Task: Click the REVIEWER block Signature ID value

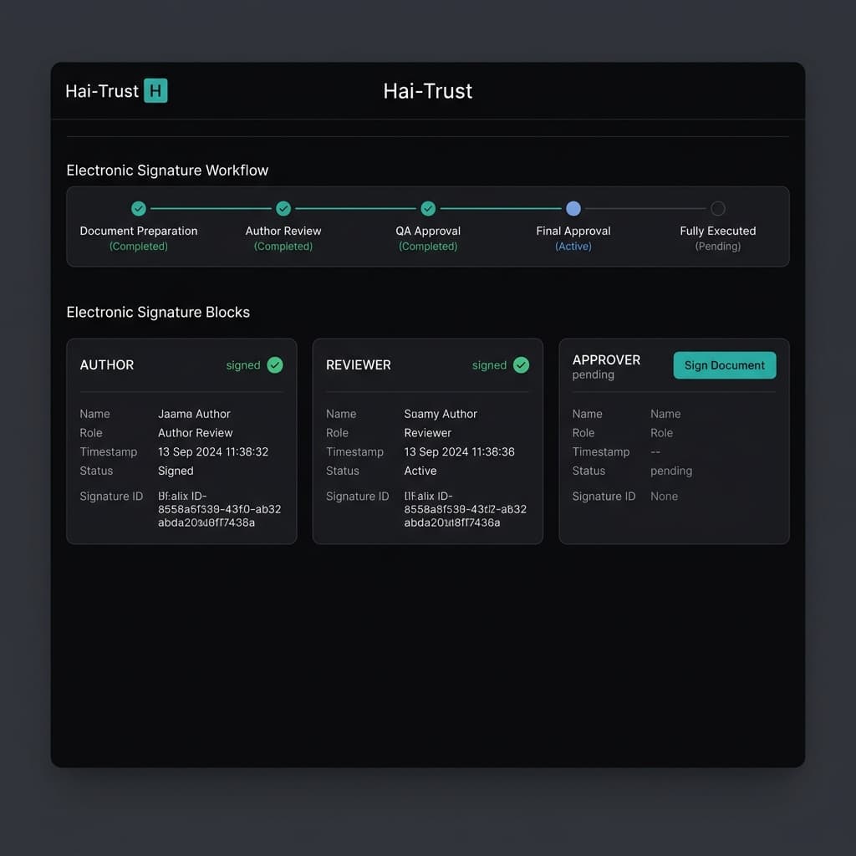Action: pyautogui.click(x=466, y=509)
